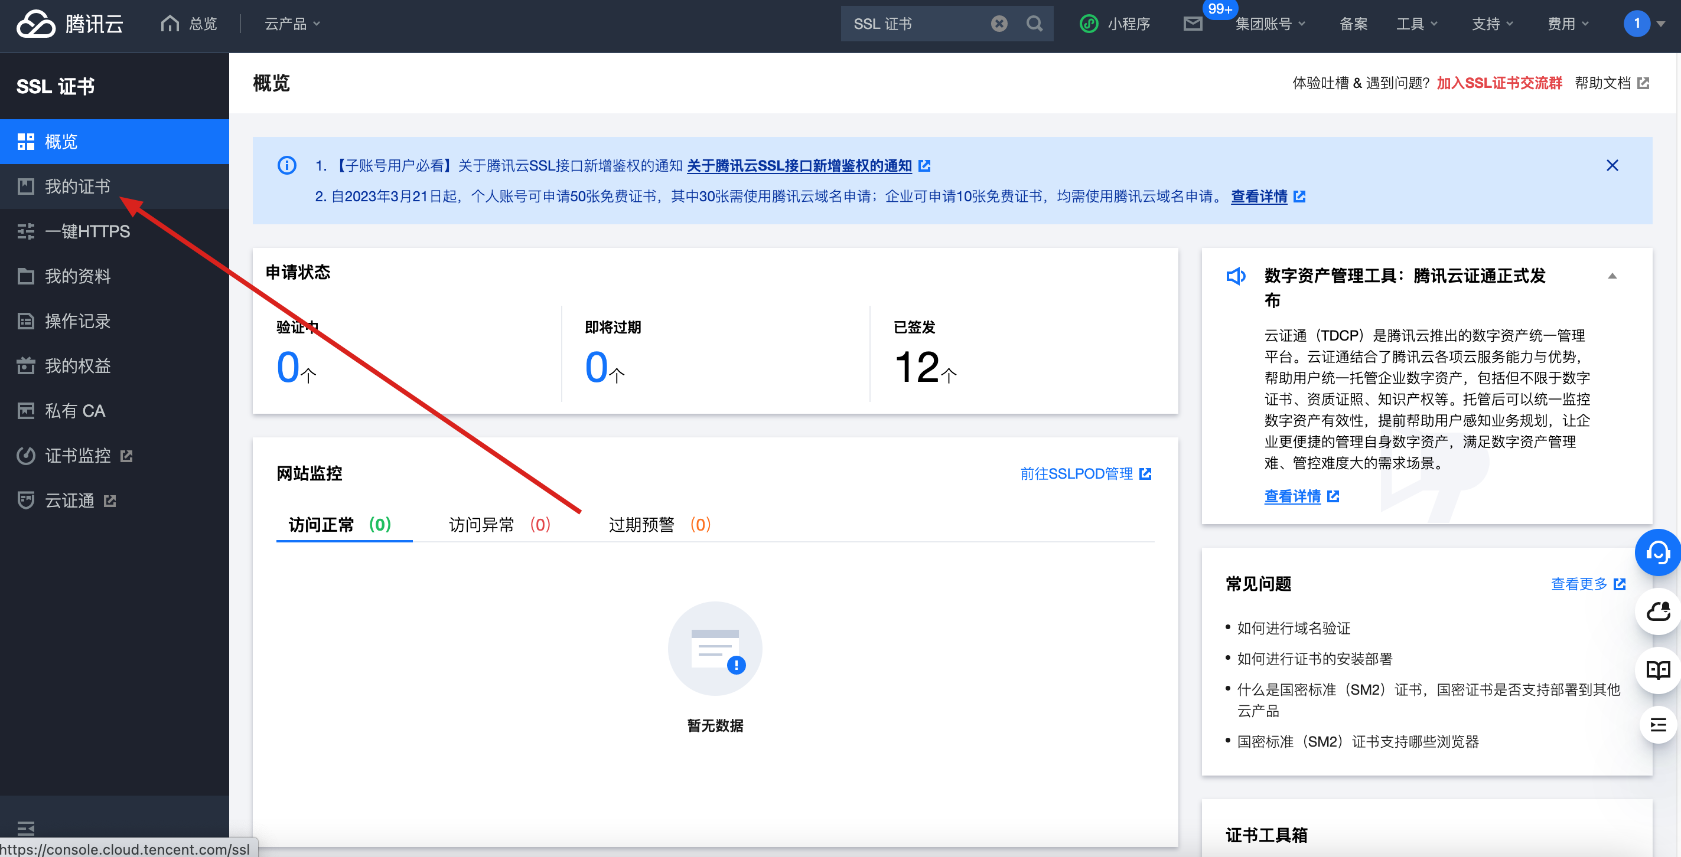The height and width of the screenshot is (857, 1681).
Task: Open 我的证书 in the sidebar
Action: pyautogui.click(x=114, y=187)
